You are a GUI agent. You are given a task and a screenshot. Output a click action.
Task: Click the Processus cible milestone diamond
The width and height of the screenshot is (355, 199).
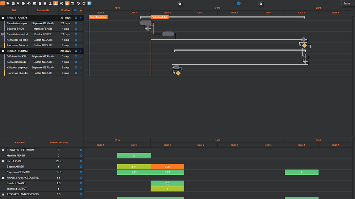pos(178,73)
